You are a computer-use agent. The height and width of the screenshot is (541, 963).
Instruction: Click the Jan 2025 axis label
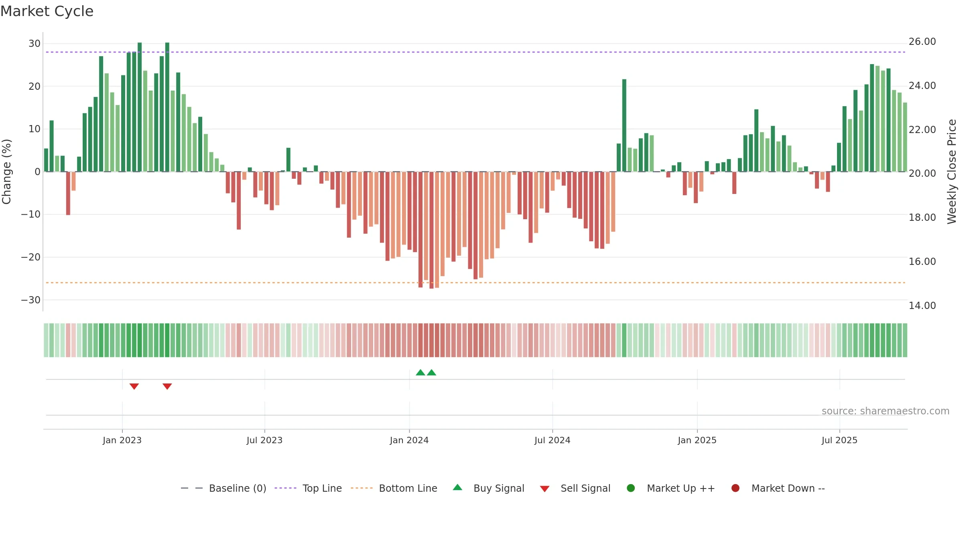coord(697,440)
